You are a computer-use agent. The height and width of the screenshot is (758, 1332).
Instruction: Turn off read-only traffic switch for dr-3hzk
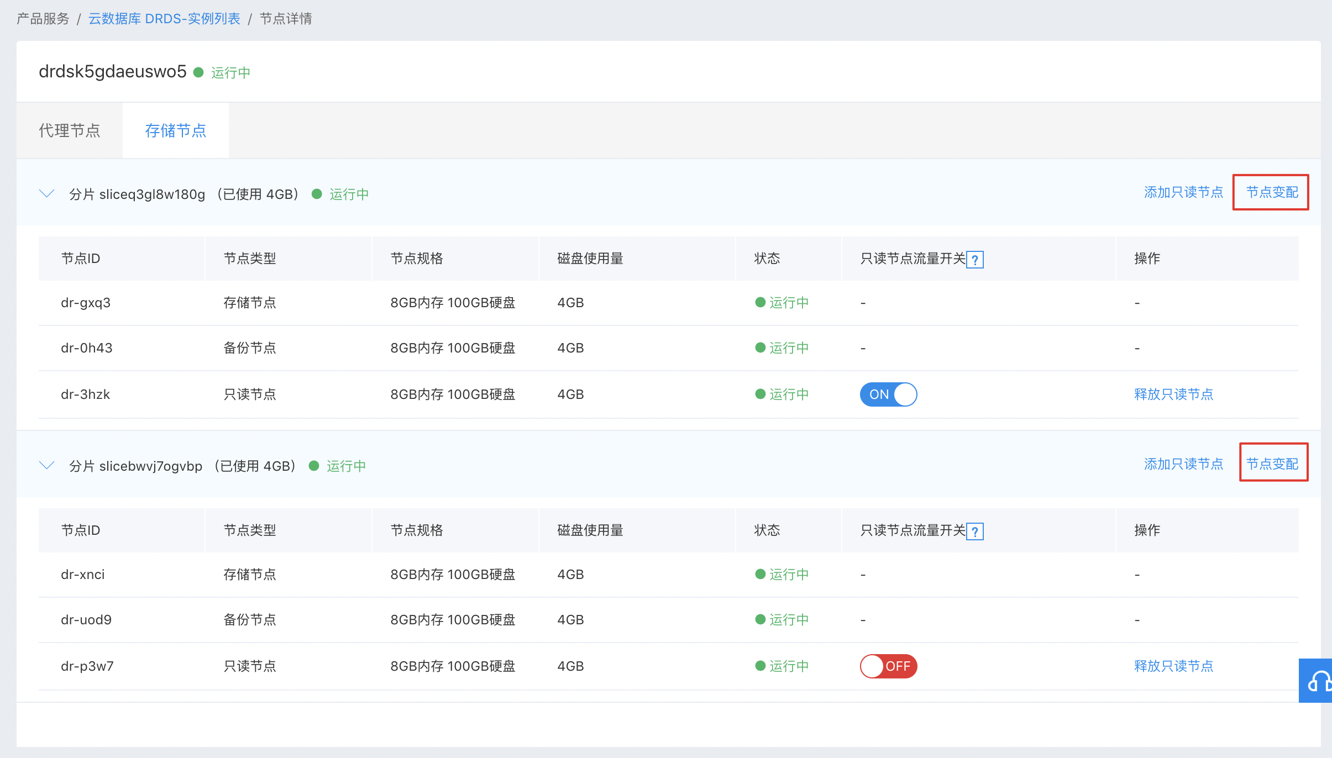tap(888, 394)
